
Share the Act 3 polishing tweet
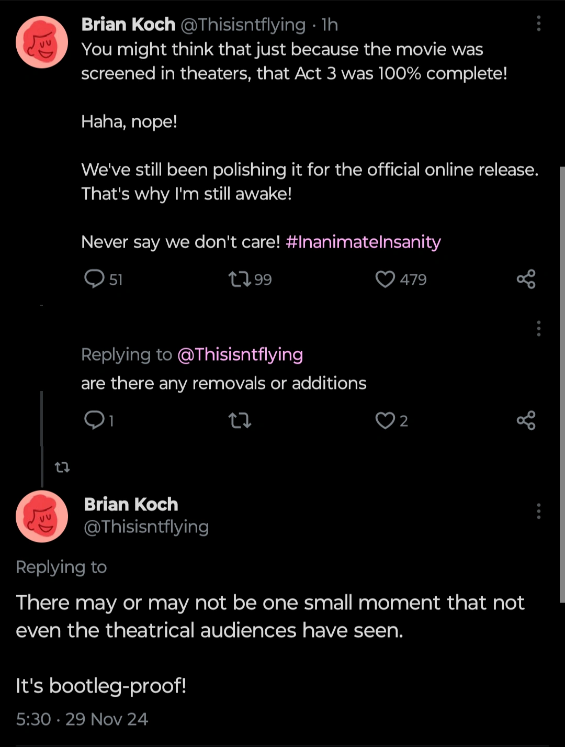coord(526,279)
